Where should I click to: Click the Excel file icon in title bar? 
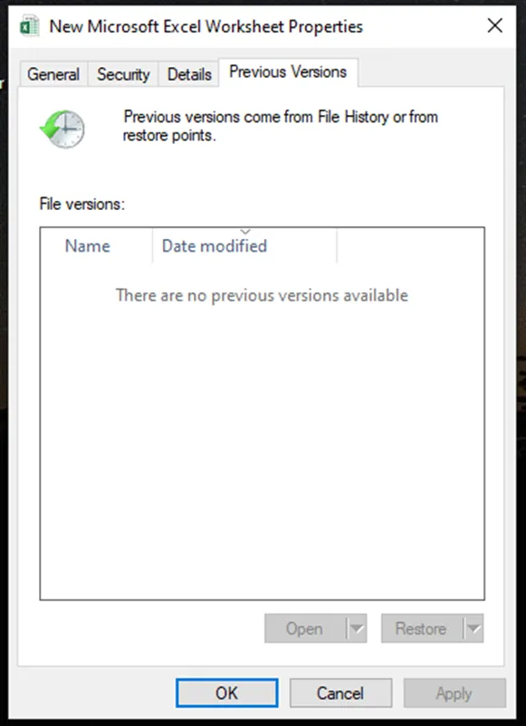29,26
